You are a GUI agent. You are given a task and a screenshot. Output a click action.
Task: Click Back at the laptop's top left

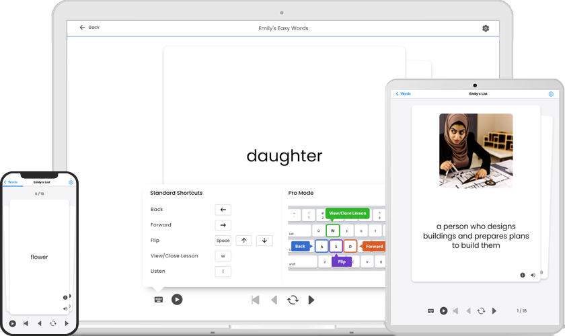coord(89,28)
